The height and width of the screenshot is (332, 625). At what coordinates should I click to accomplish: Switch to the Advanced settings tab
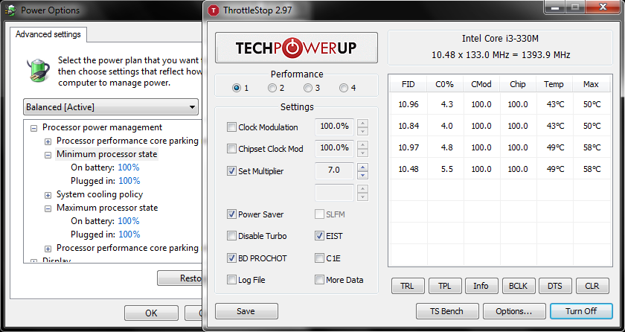click(x=48, y=34)
